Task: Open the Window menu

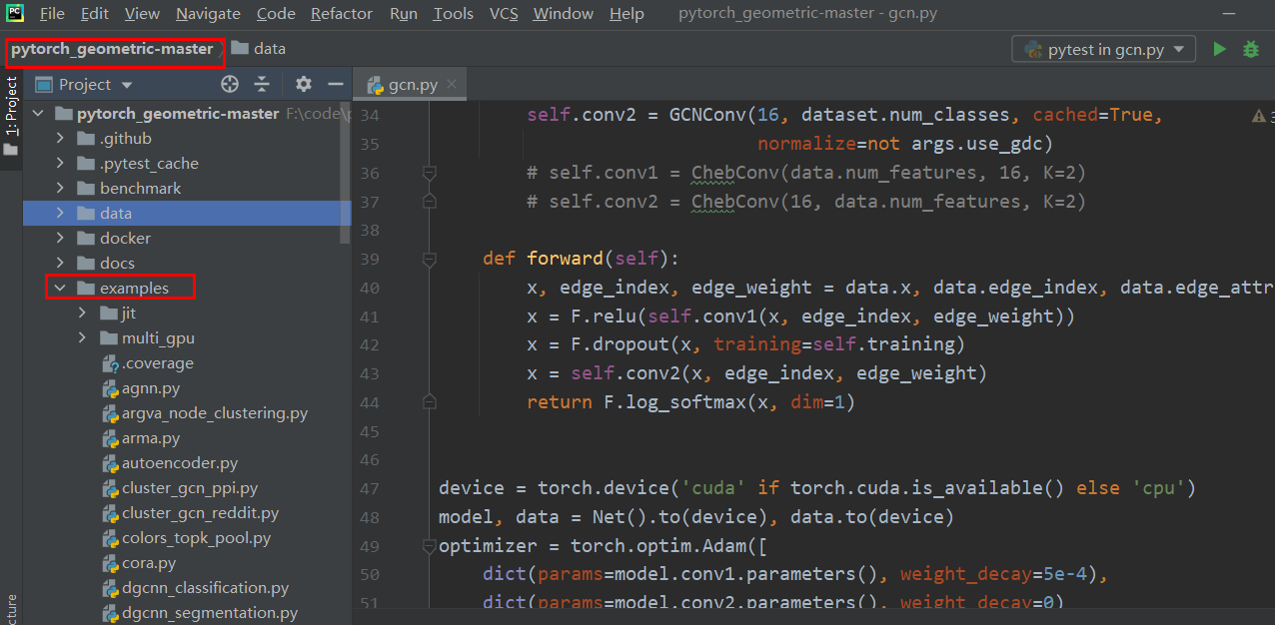Action: [565, 14]
